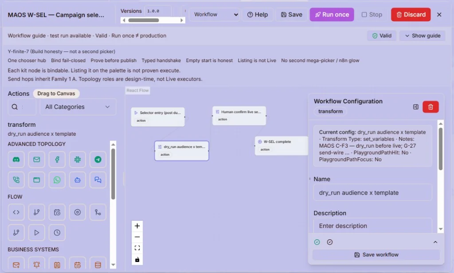
Task: Click the Drag to Canvas badge
Action: [56, 94]
